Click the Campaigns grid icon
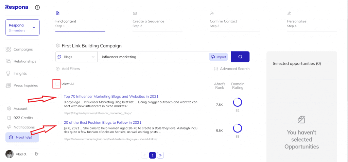The height and width of the screenshot is (162, 348). tap(8, 49)
